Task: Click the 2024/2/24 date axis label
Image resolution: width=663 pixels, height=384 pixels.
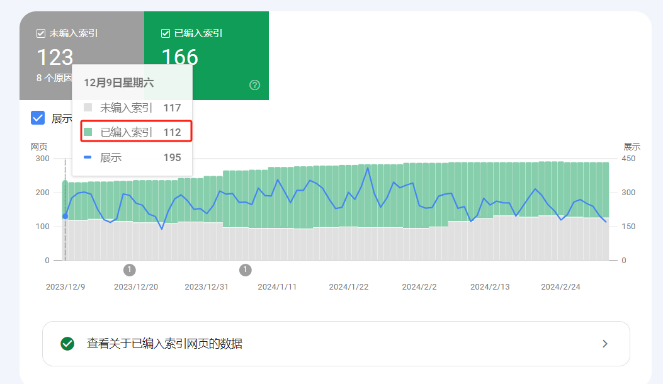Action: tap(560, 286)
